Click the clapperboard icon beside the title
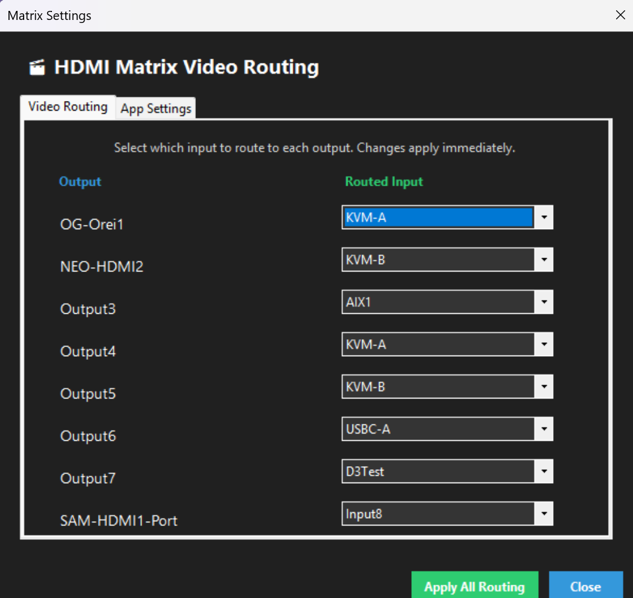Viewport: 633px width, 598px height. click(37, 67)
